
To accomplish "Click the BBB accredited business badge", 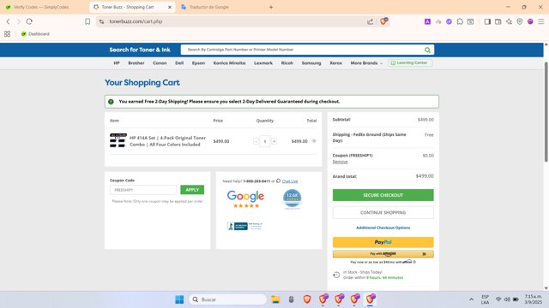I will click(x=244, y=226).
